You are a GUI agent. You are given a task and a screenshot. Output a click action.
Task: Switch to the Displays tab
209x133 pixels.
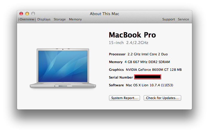click(44, 19)
